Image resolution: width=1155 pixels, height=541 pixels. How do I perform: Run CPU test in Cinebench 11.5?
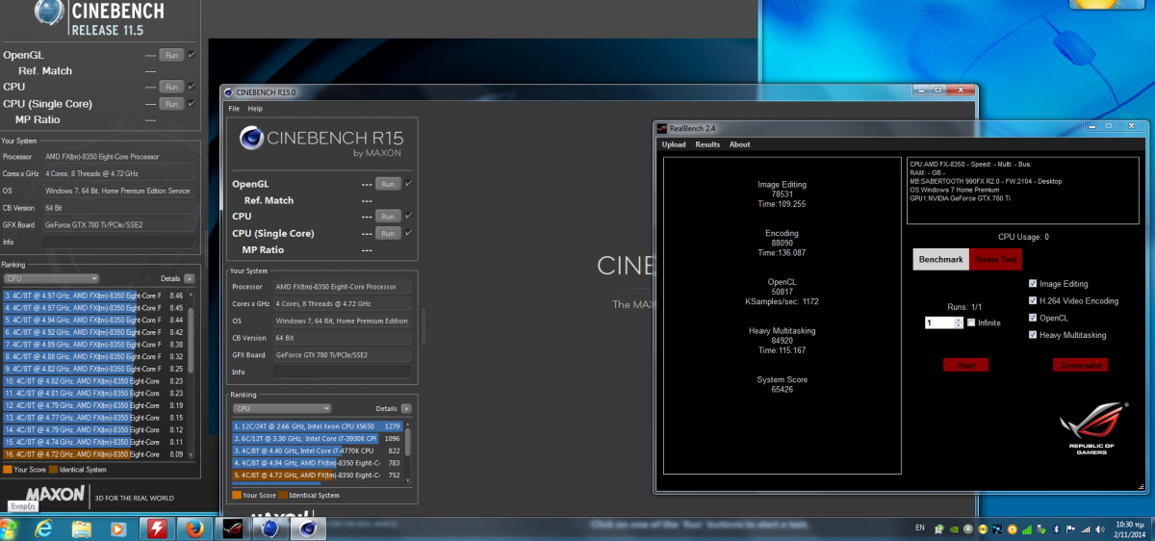point(171,87)
